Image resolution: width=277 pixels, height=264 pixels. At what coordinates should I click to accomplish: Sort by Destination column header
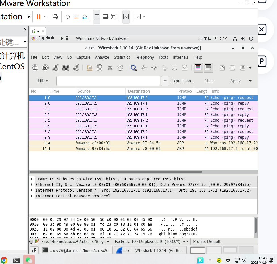(x=151, y=91)
